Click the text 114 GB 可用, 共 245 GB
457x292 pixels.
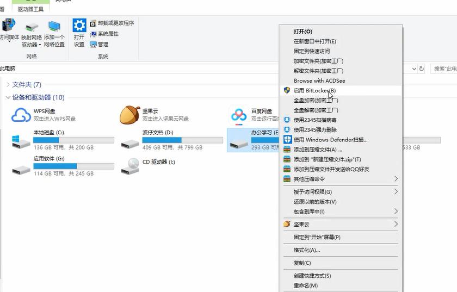(64, 173)
